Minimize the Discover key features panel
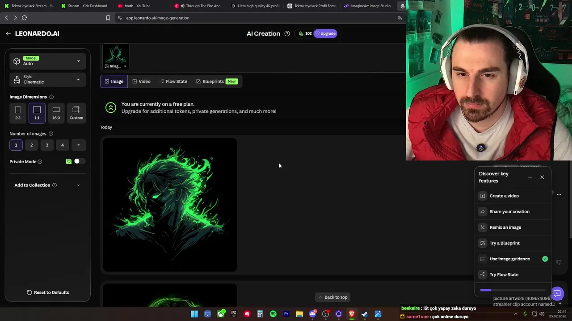This screenshot has width=572, height=321. pyautogui.click(x=530, y=177)
